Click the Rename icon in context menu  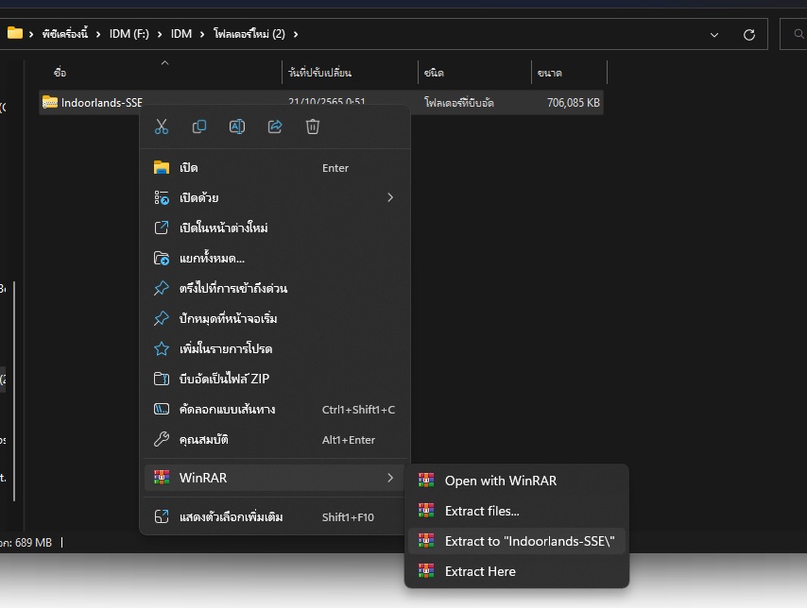(x=237, y=127)
